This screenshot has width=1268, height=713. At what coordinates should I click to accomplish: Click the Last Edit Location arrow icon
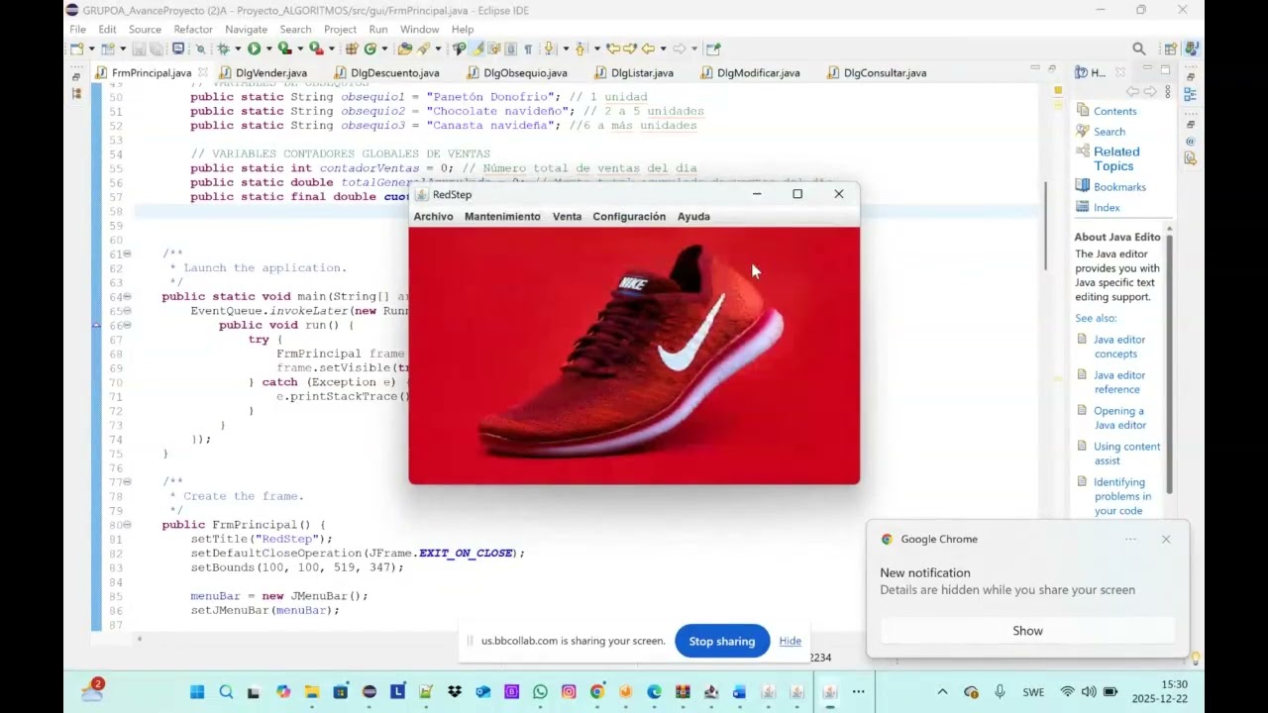(x=613, y=49)
